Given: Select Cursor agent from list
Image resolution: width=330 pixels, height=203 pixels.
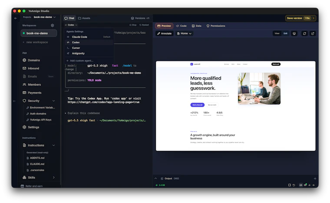Looking at the screenshot, I should (89, 48).
